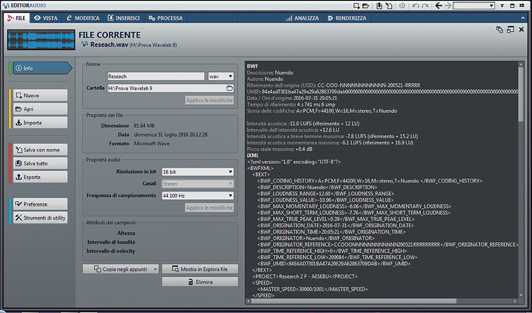Viewport: 532px width, 313px height.
Task: Click the layout icon at far top right
Action: tap(523, 6)
